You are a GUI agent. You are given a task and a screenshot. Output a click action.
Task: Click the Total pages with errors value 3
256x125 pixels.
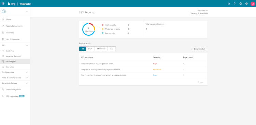coord(146,29)
